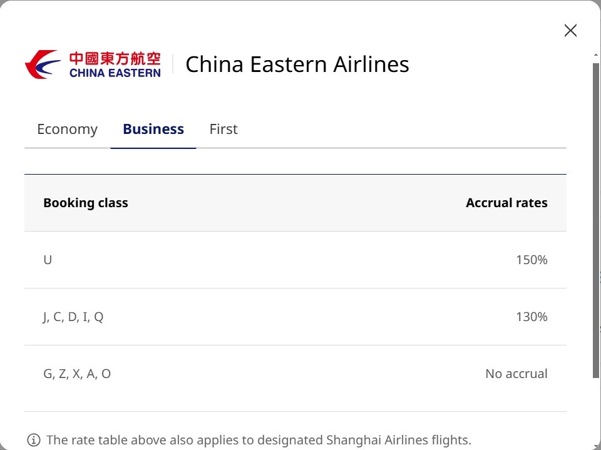Click the Chinese characters in the airline logo
This screenshot has height=450, width=601.
point(115,59)
